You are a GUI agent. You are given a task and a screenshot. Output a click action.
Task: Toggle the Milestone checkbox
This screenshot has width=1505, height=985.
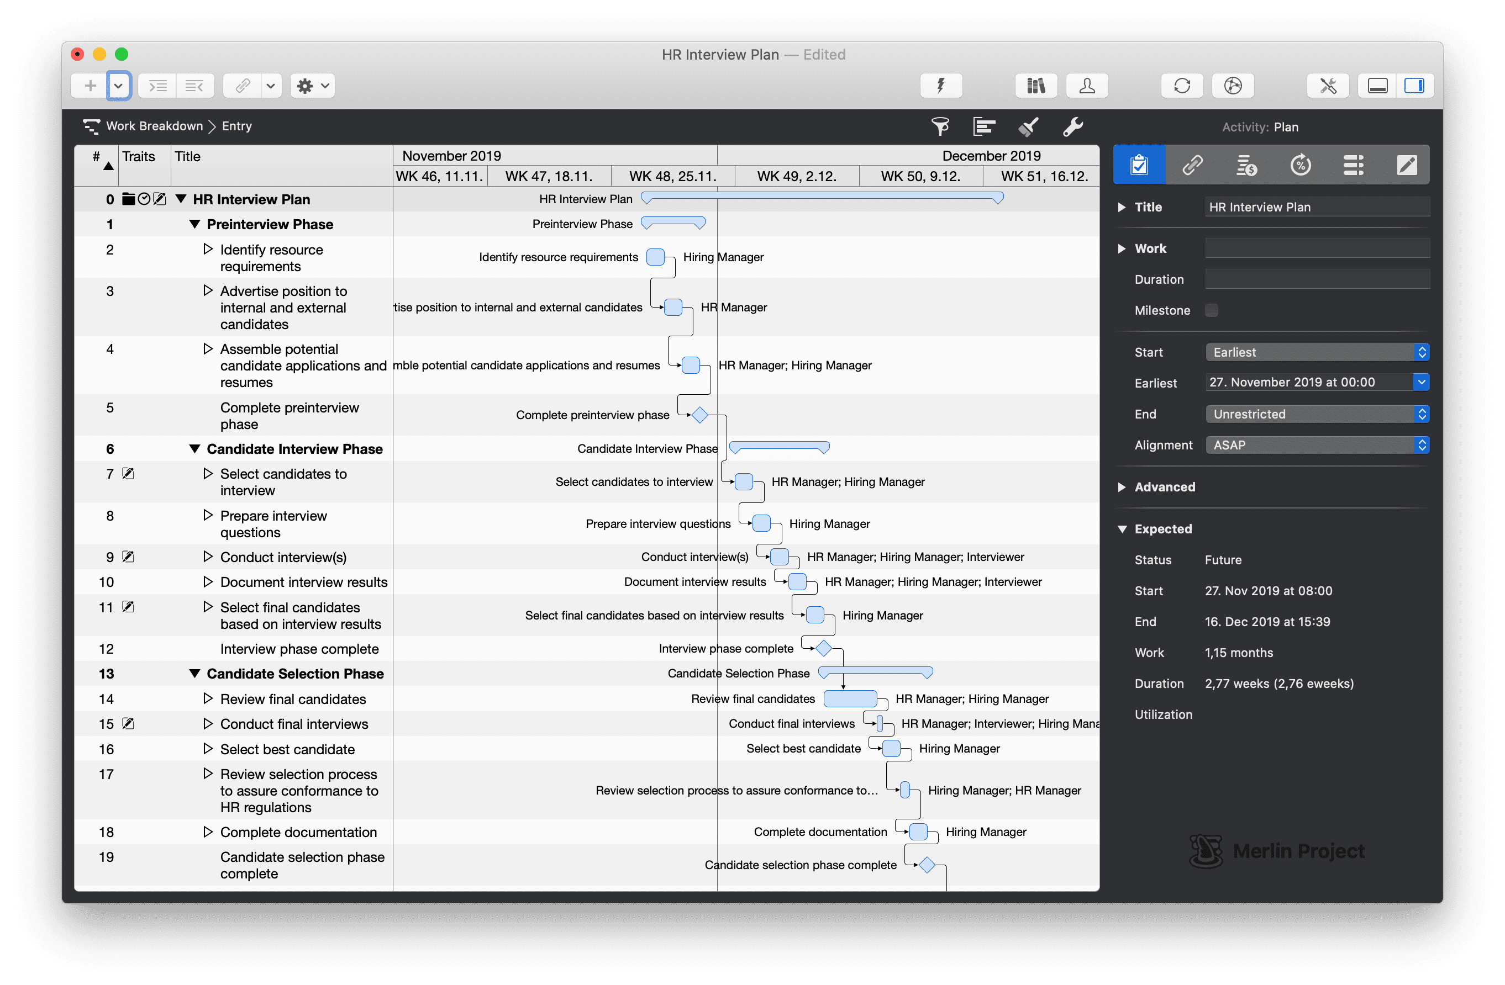[x=1212, y=310]
